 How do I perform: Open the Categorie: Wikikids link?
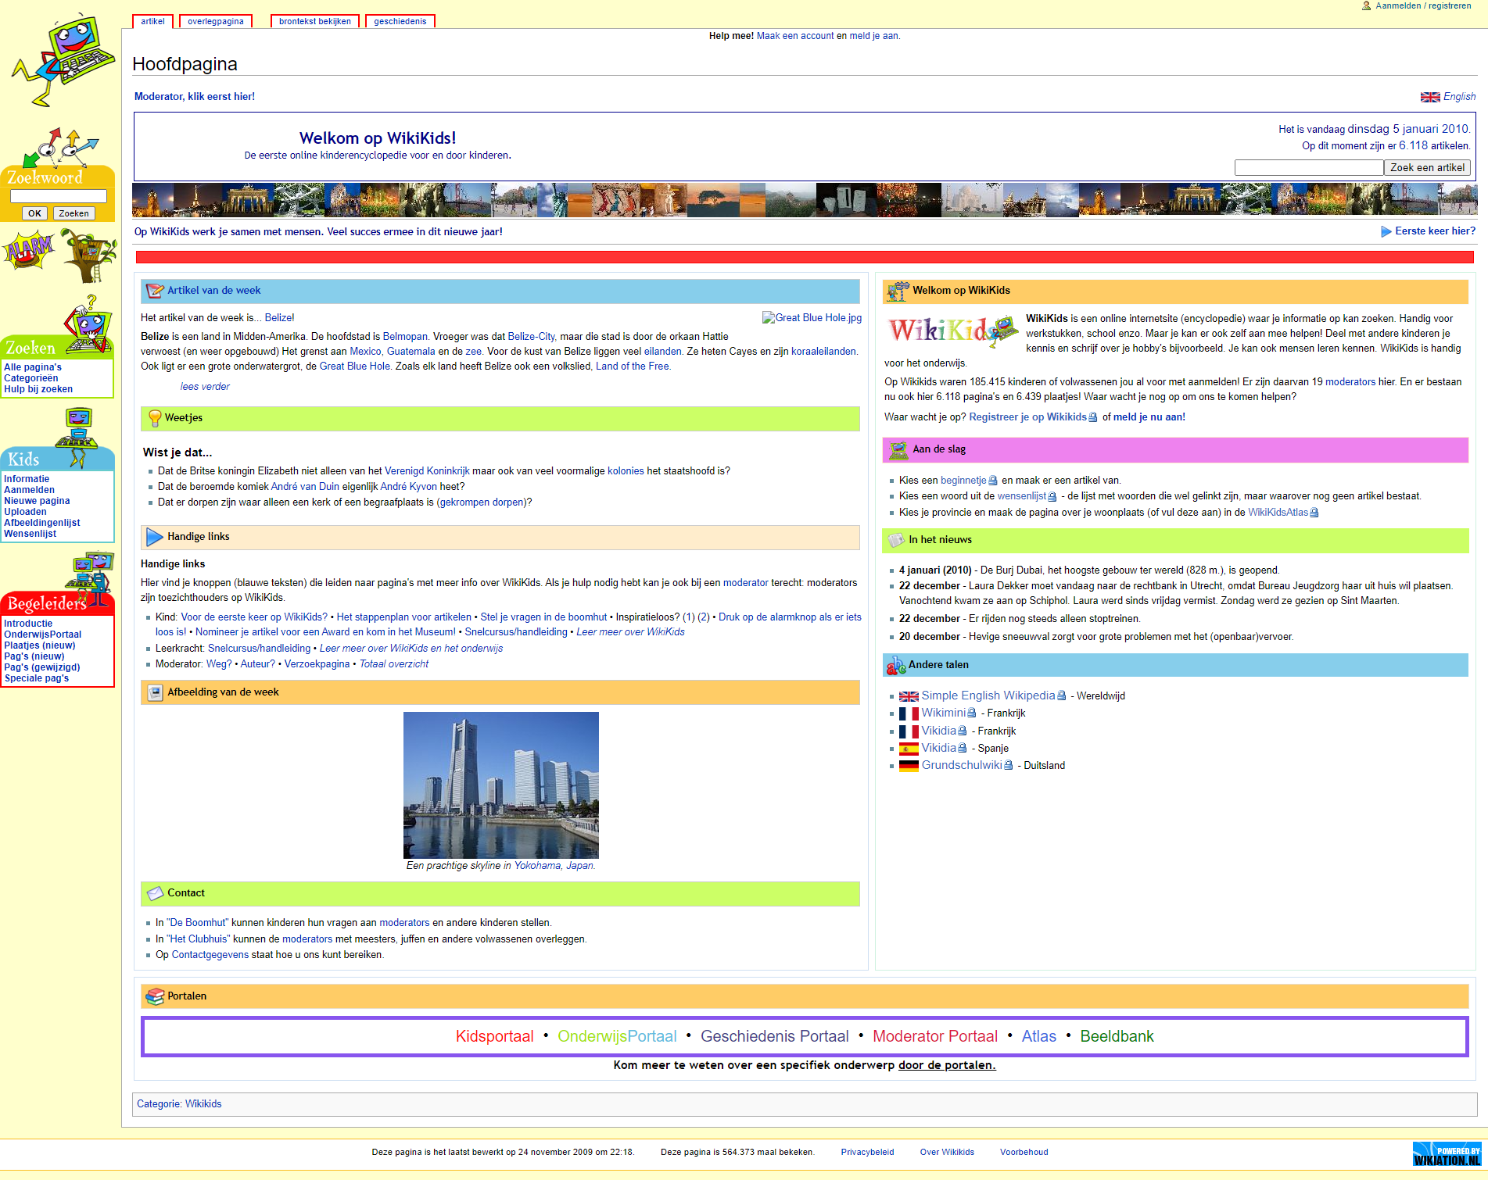coord(179,1104)
